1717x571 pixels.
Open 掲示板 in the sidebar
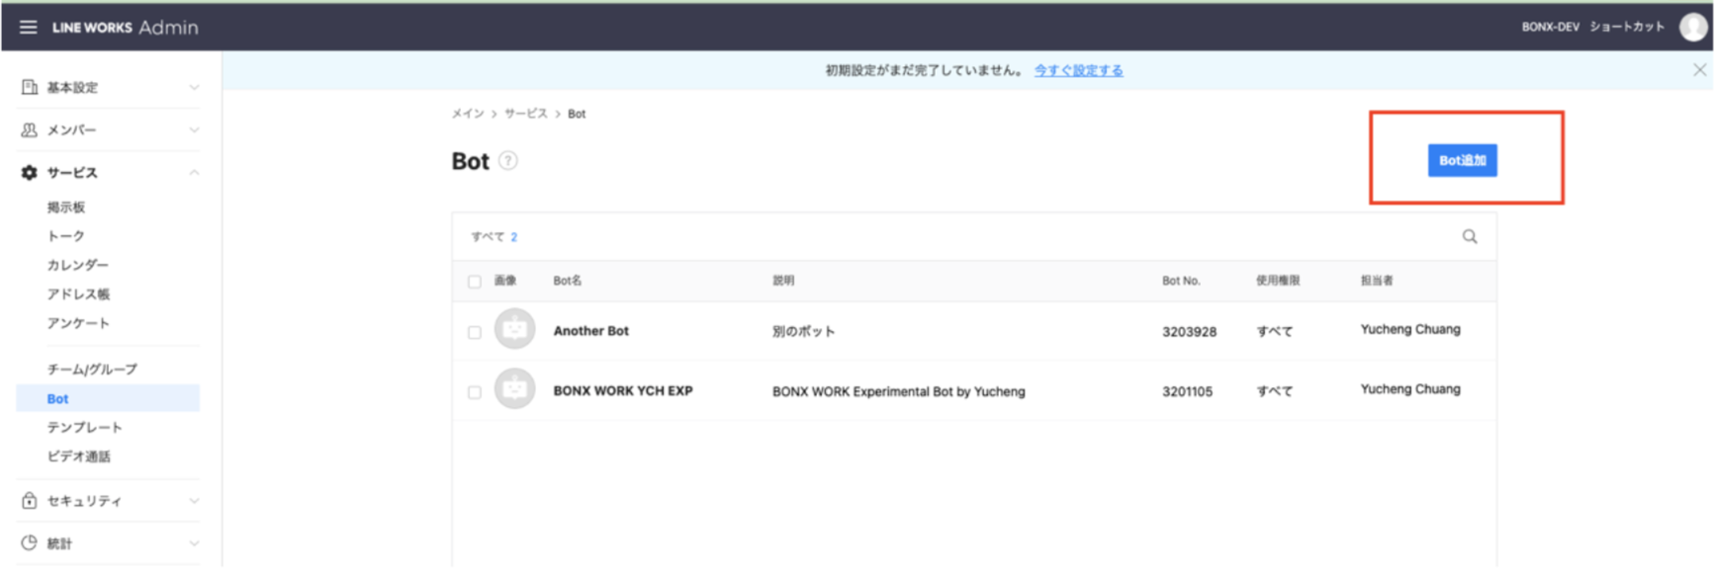(66, 207)
